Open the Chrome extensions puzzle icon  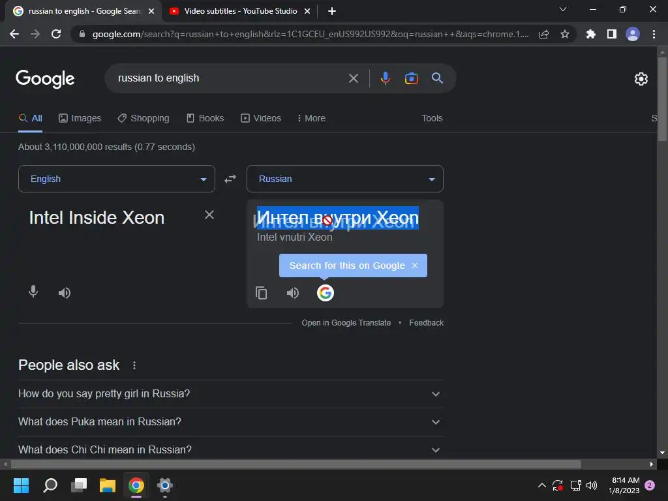click(591, 34)
